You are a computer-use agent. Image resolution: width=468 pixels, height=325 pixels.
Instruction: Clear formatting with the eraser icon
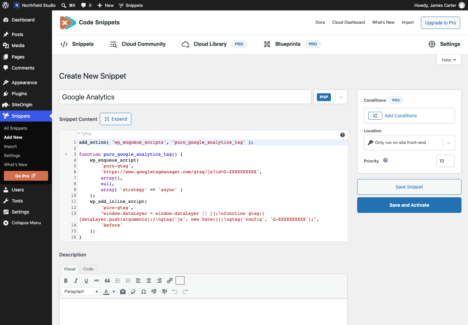133,292
